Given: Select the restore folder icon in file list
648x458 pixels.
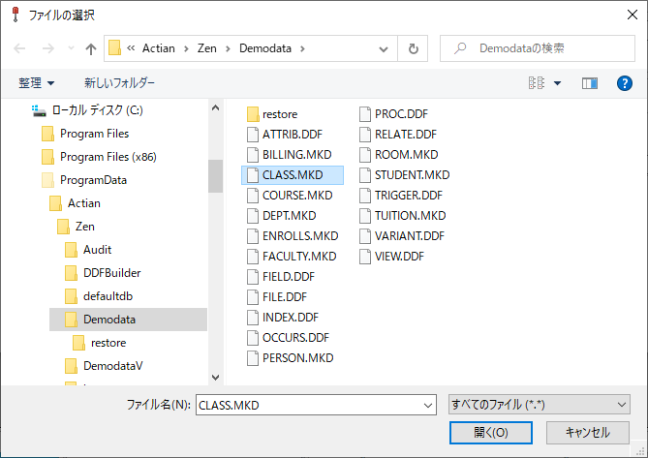Looking at the screenshot, I should coord(254,113).
